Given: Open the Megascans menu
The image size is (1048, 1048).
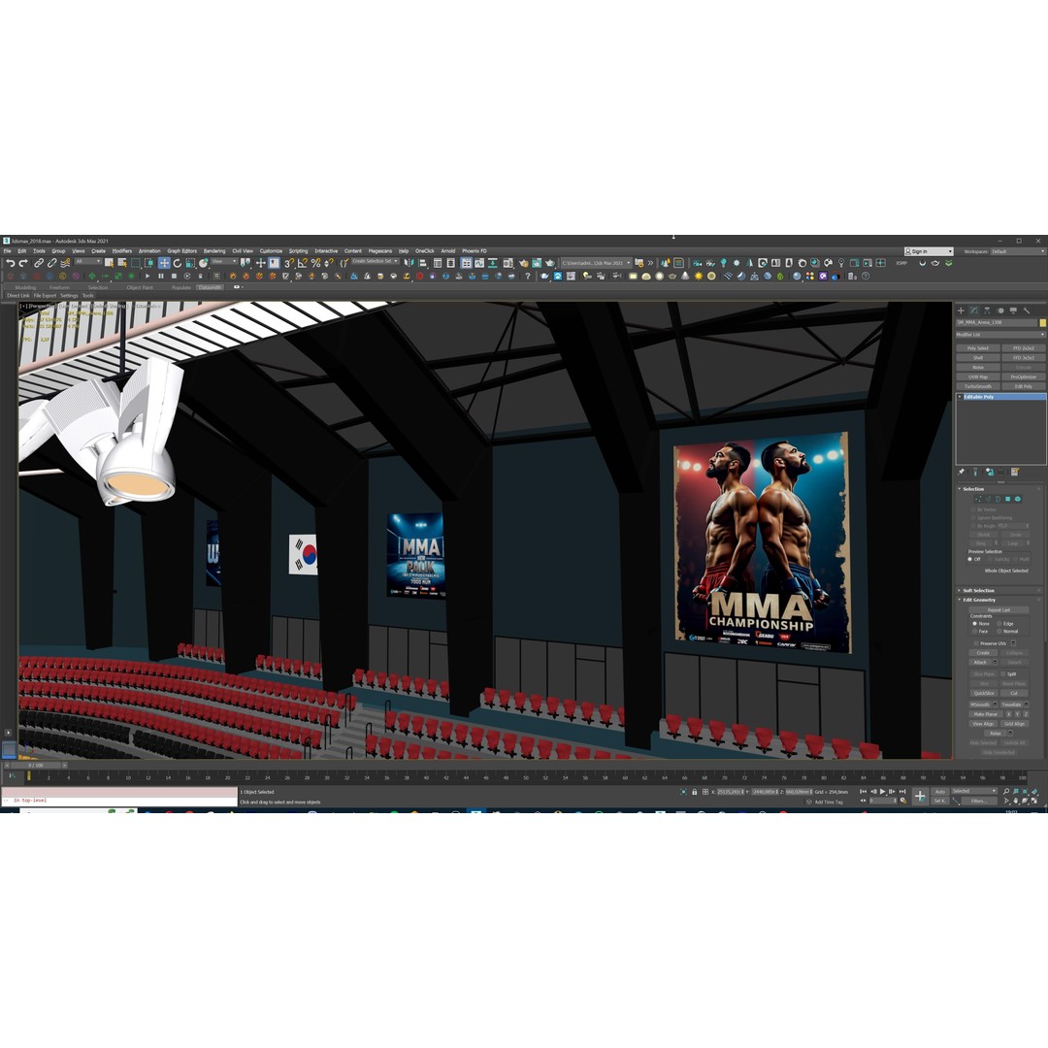Looking at the screenshot, I should point(379,251).
